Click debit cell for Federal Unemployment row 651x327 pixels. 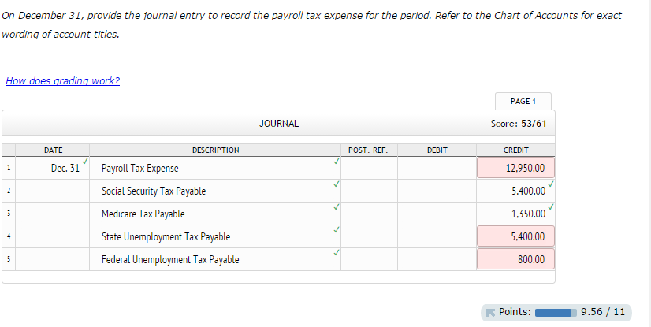point(436,259)
